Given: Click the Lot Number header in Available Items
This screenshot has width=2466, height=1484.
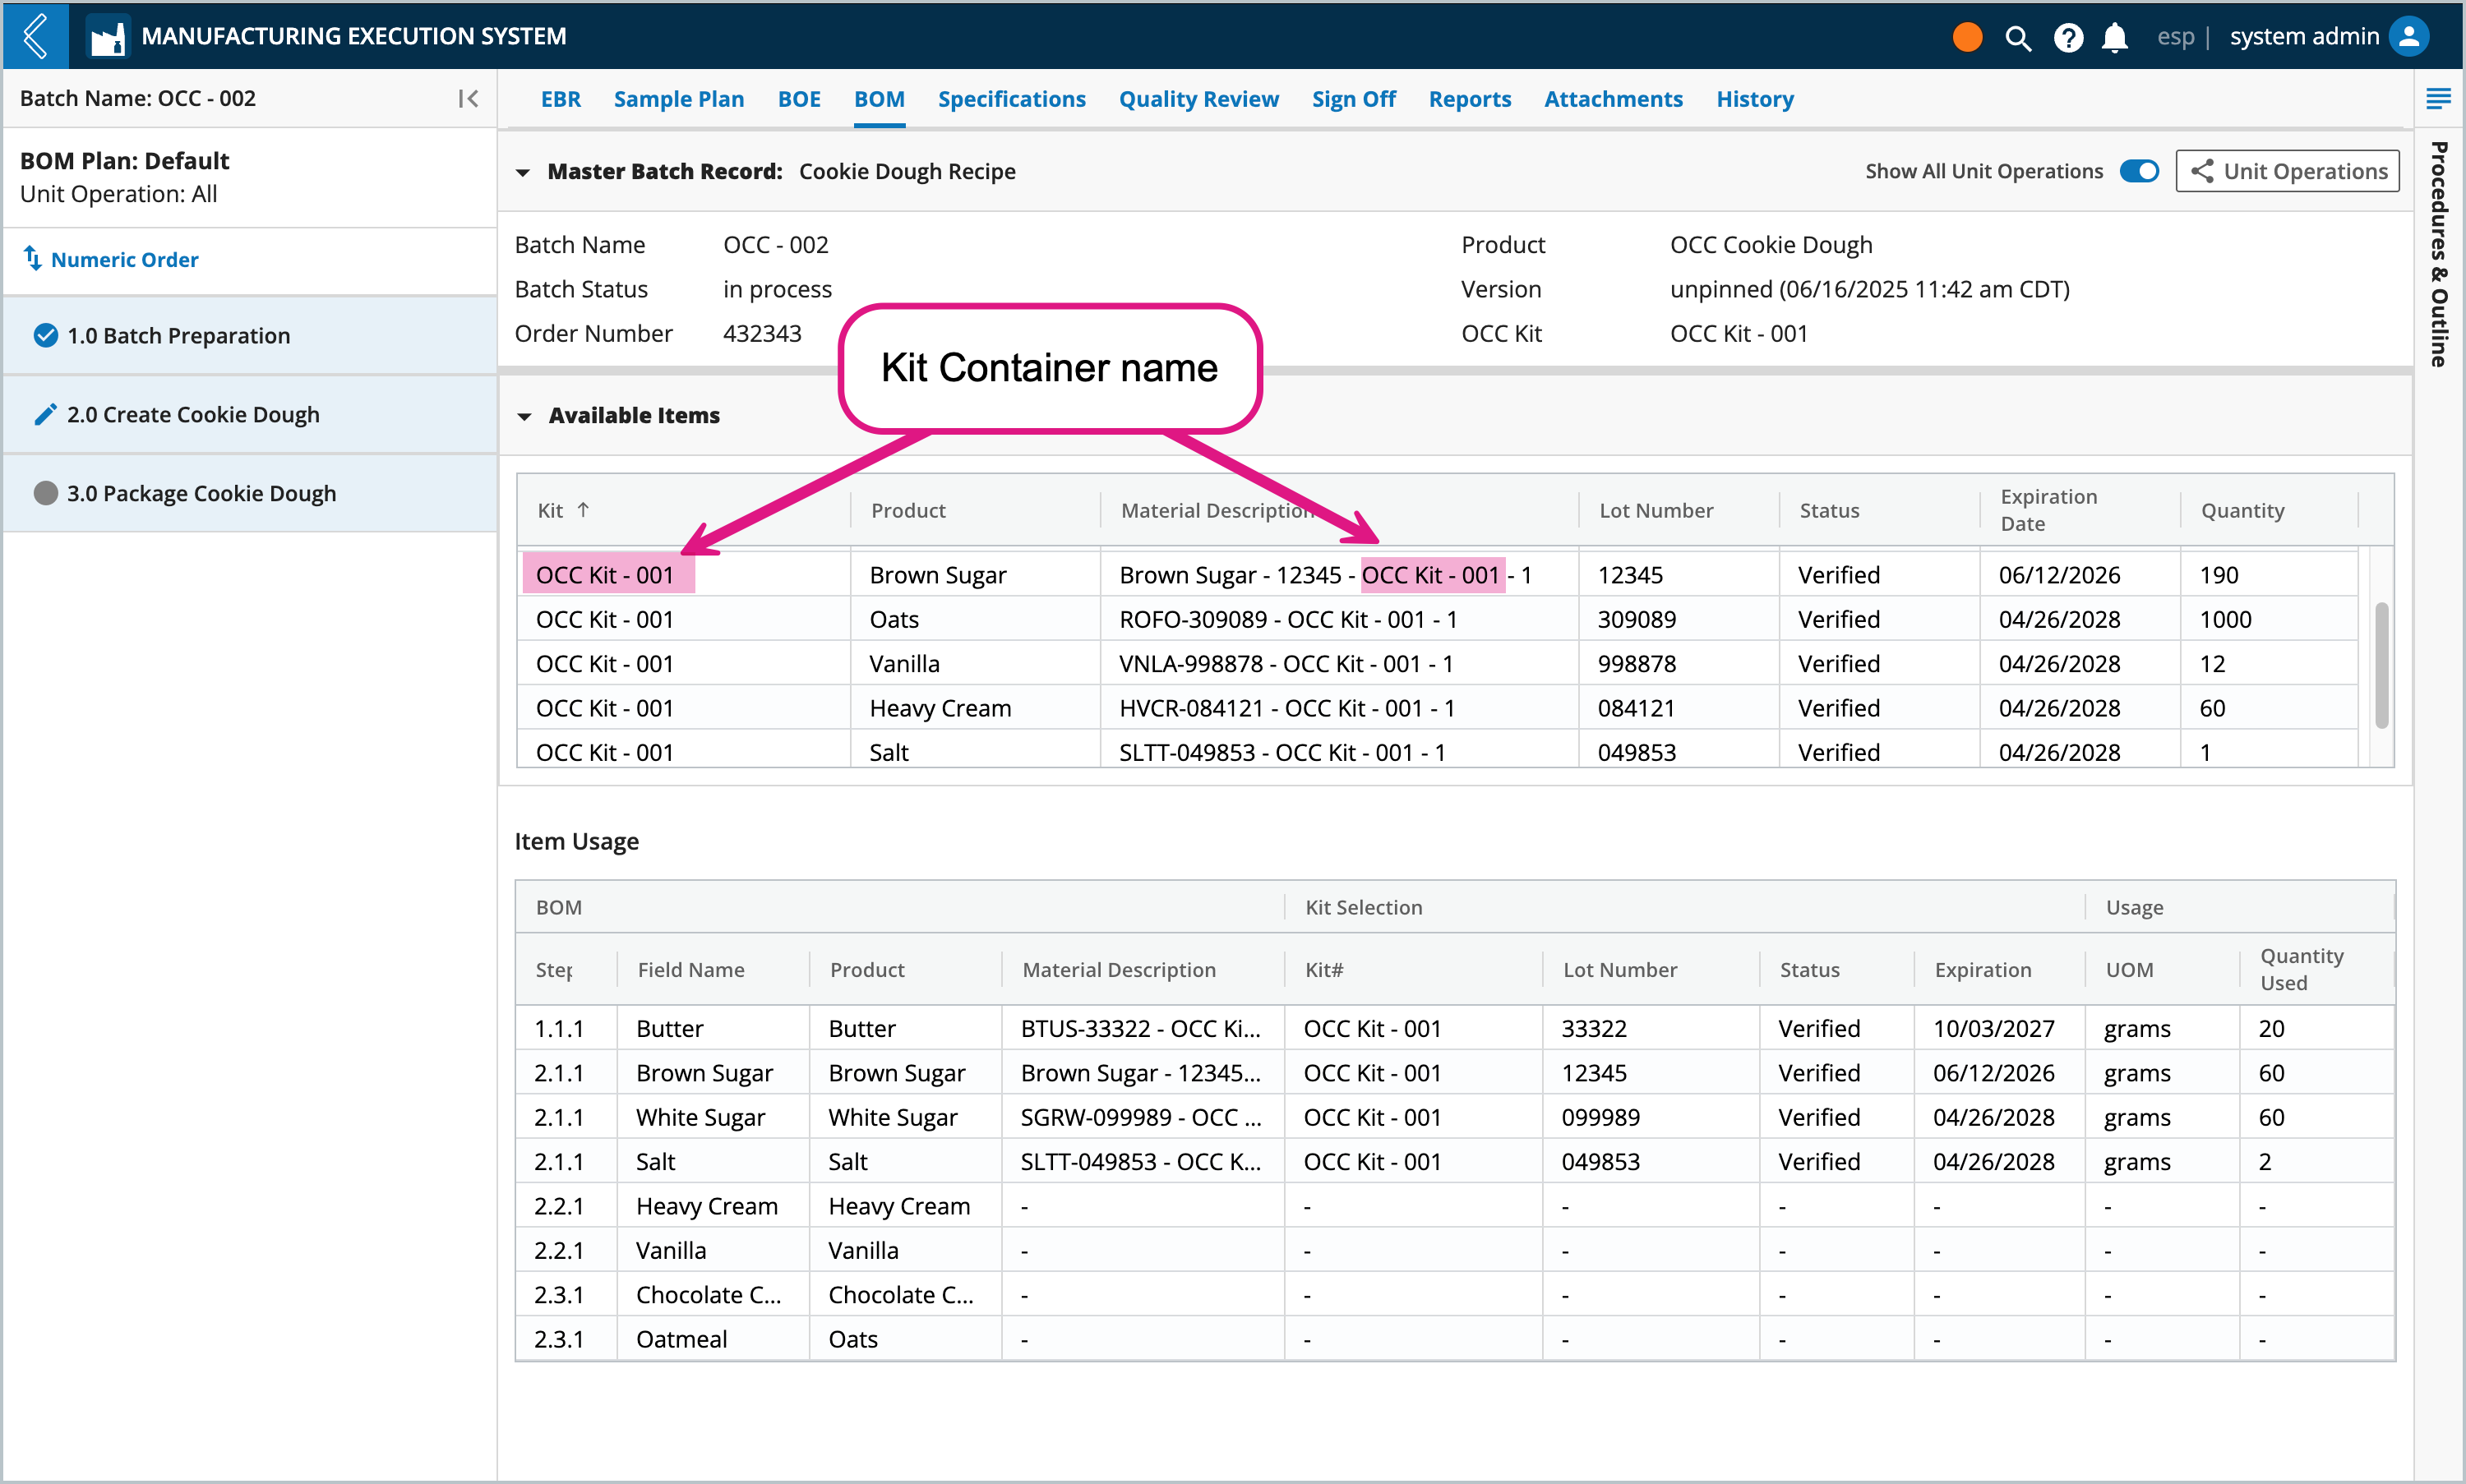Looking at the screenshot, I should [x=1656, y=510].
